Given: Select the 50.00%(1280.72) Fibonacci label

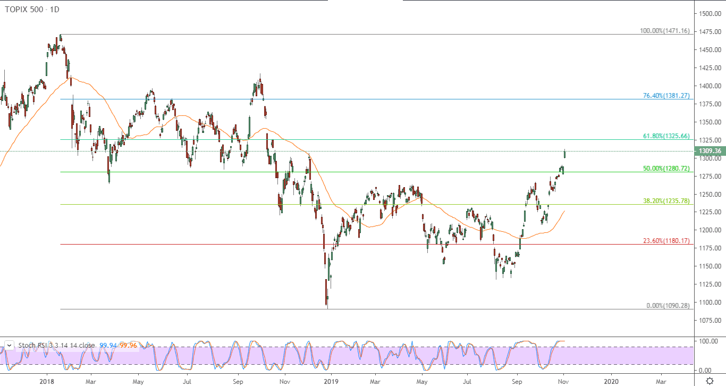Looking at the screenshot, I should (666, 168).
